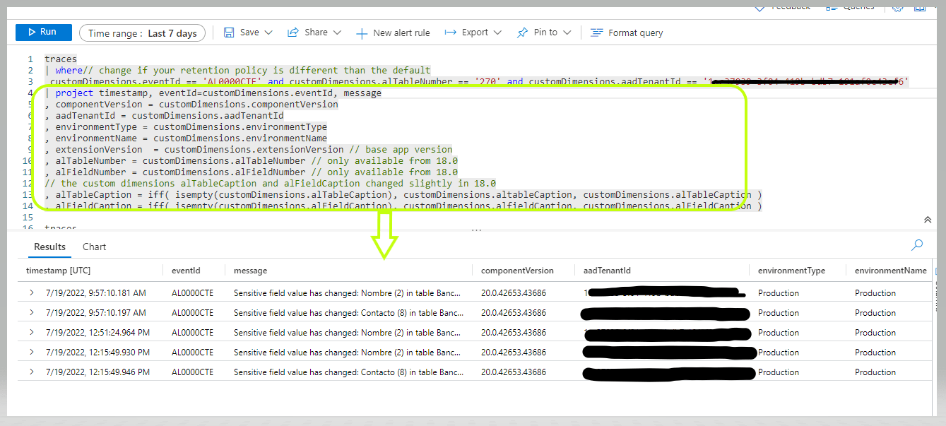Open the Export dropdown chevron

pos(497,33)
